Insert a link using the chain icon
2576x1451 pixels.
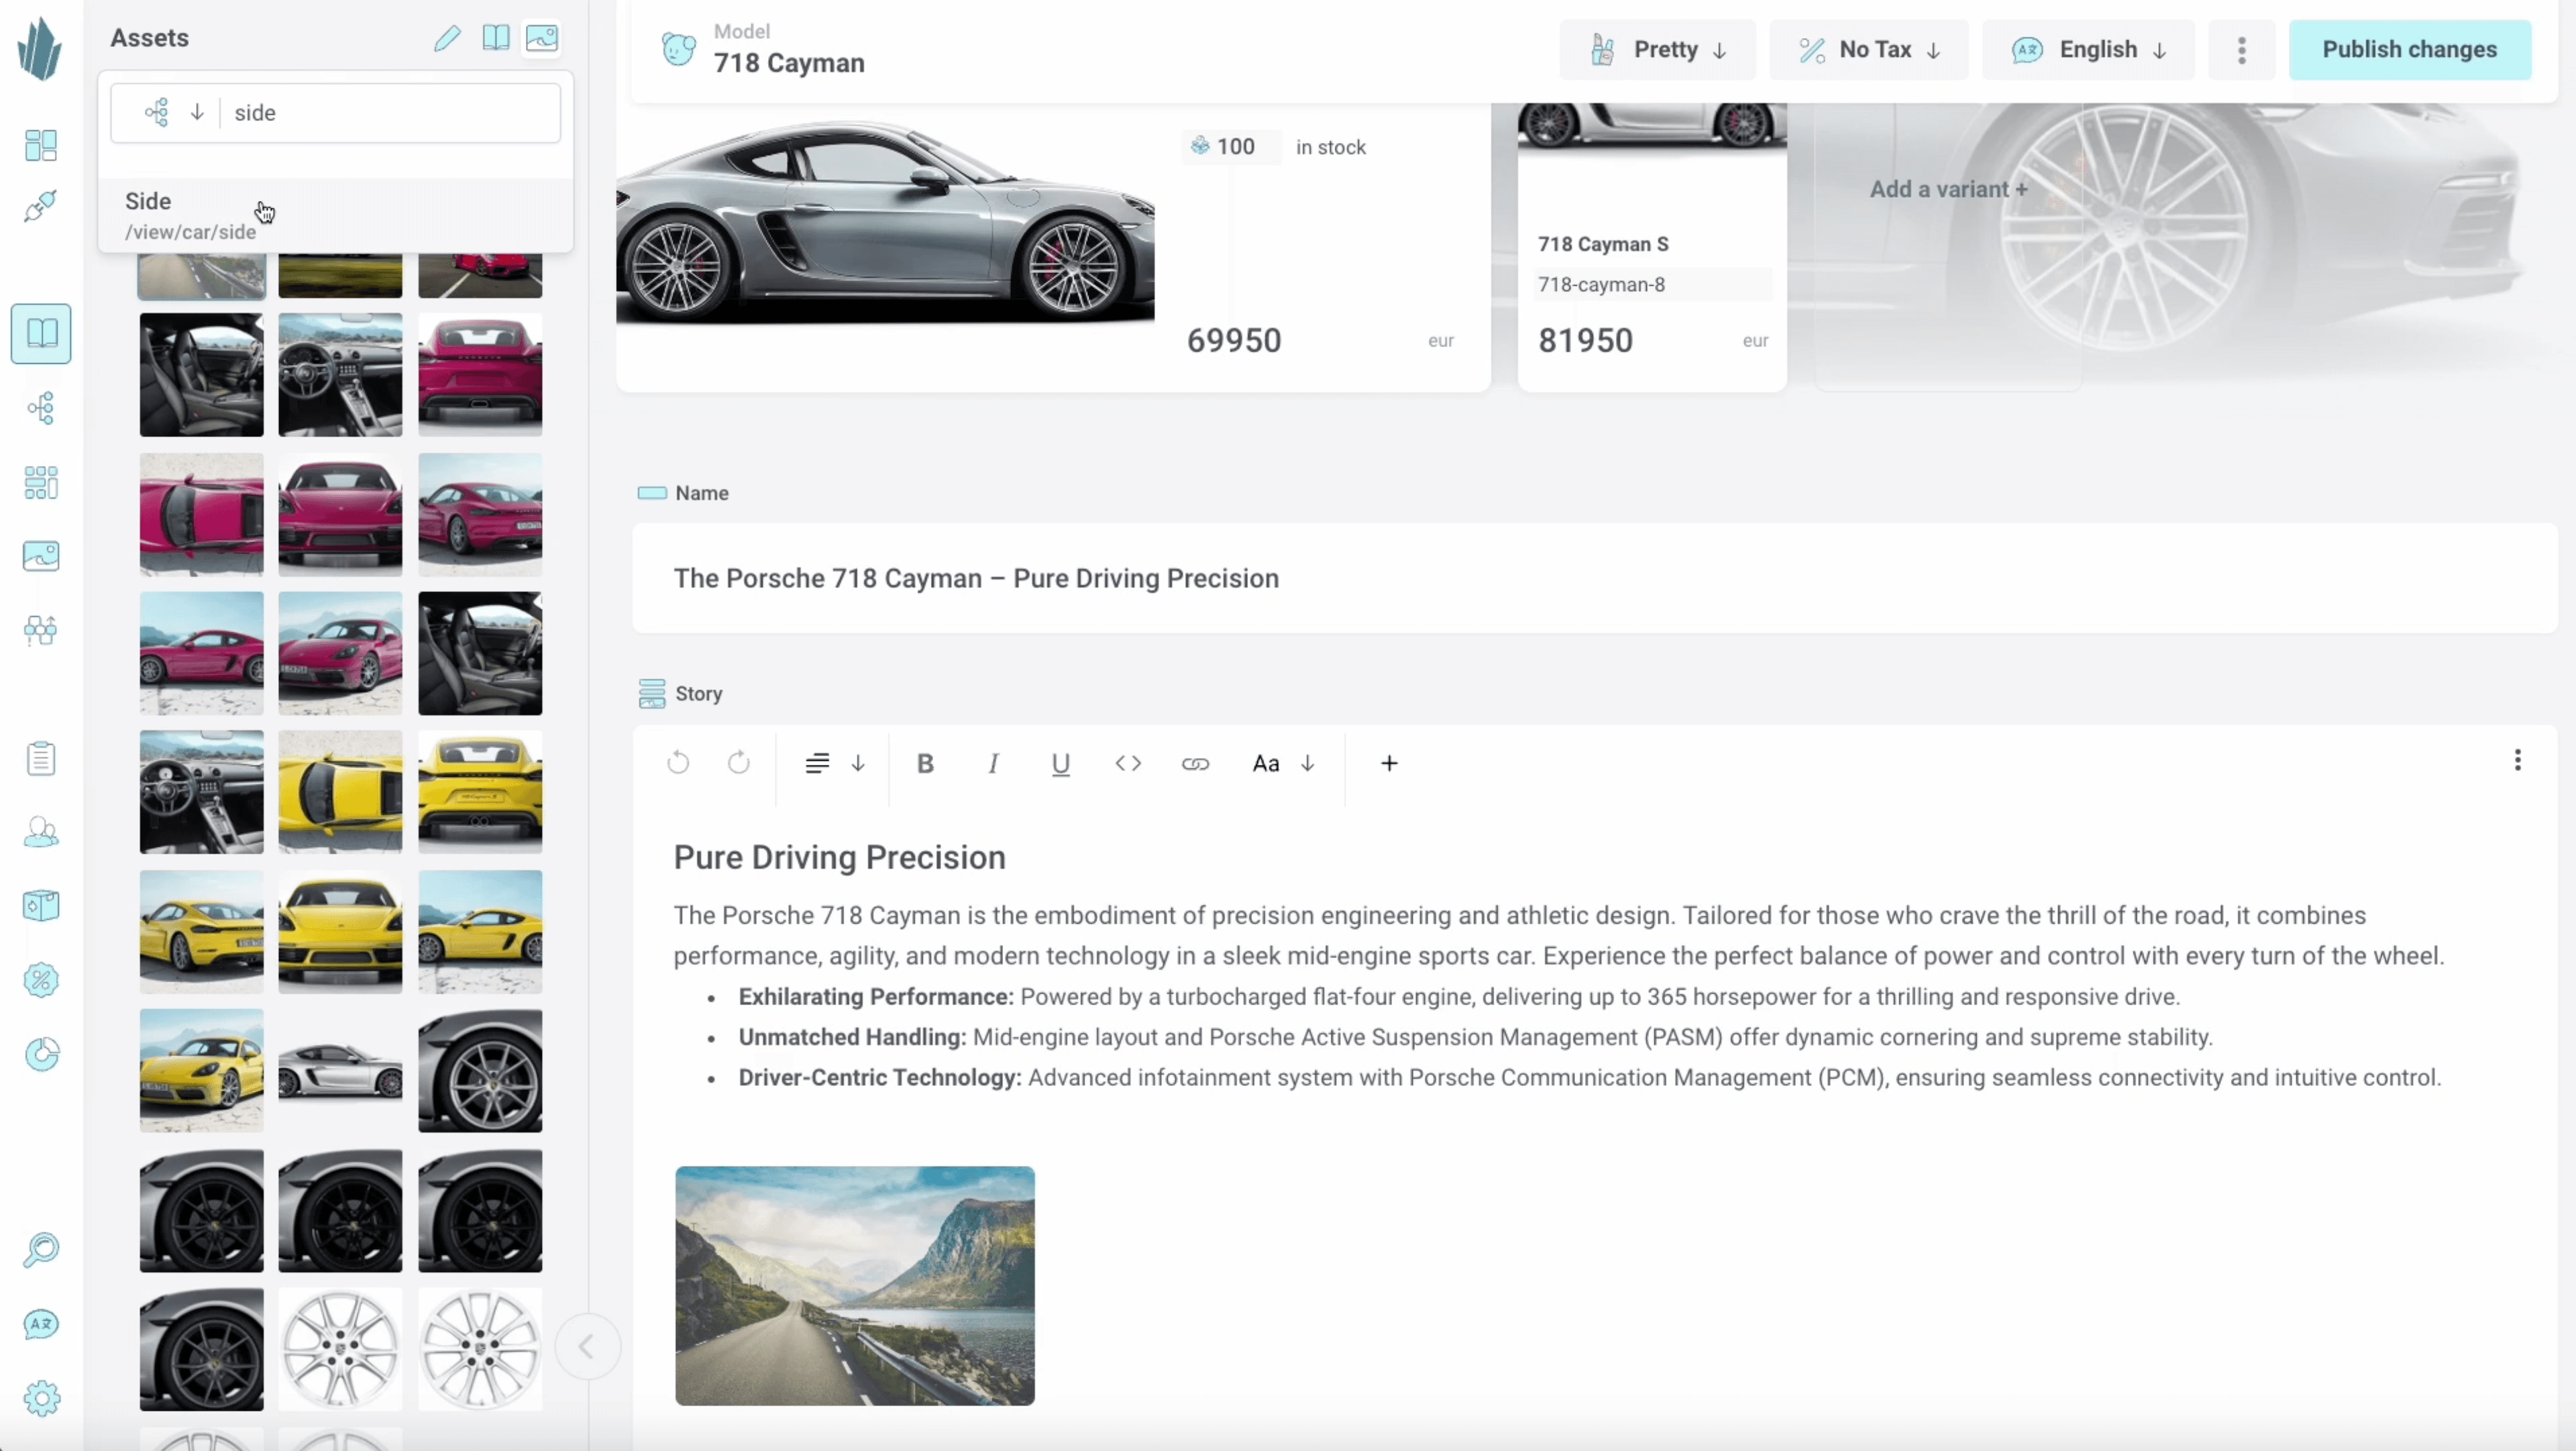click(x=1196, y=763)
